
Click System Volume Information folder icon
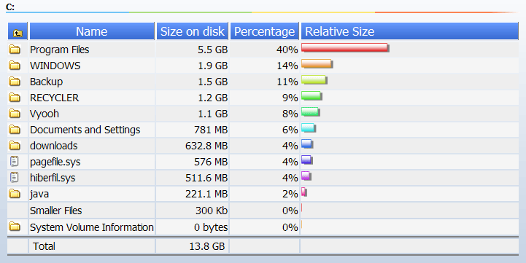[x=15, y=227]
